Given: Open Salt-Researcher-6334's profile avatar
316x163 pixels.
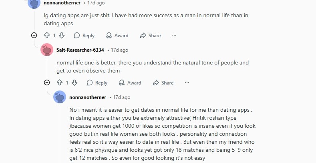Looking at the screenshot, I should (47, 50).
